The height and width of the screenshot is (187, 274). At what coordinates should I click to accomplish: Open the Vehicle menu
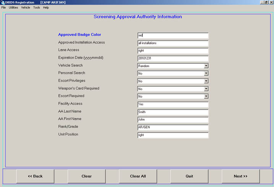click(26, 7)
